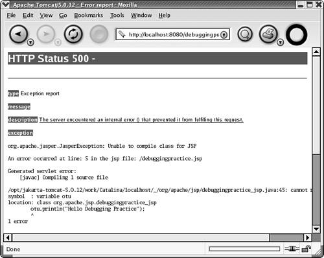
Task: Click the '1 error' text
Action: 18,221
